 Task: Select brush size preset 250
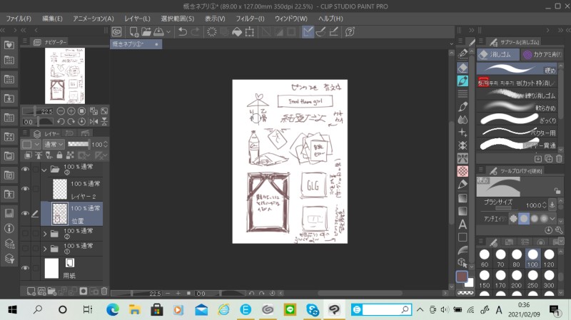point(532,279)
